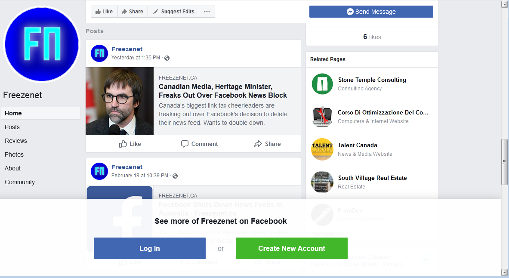This screenshot has width=509, height=278.
Task: Open Stone Temple Consulting page icon
Action: [x=322, y=84]
